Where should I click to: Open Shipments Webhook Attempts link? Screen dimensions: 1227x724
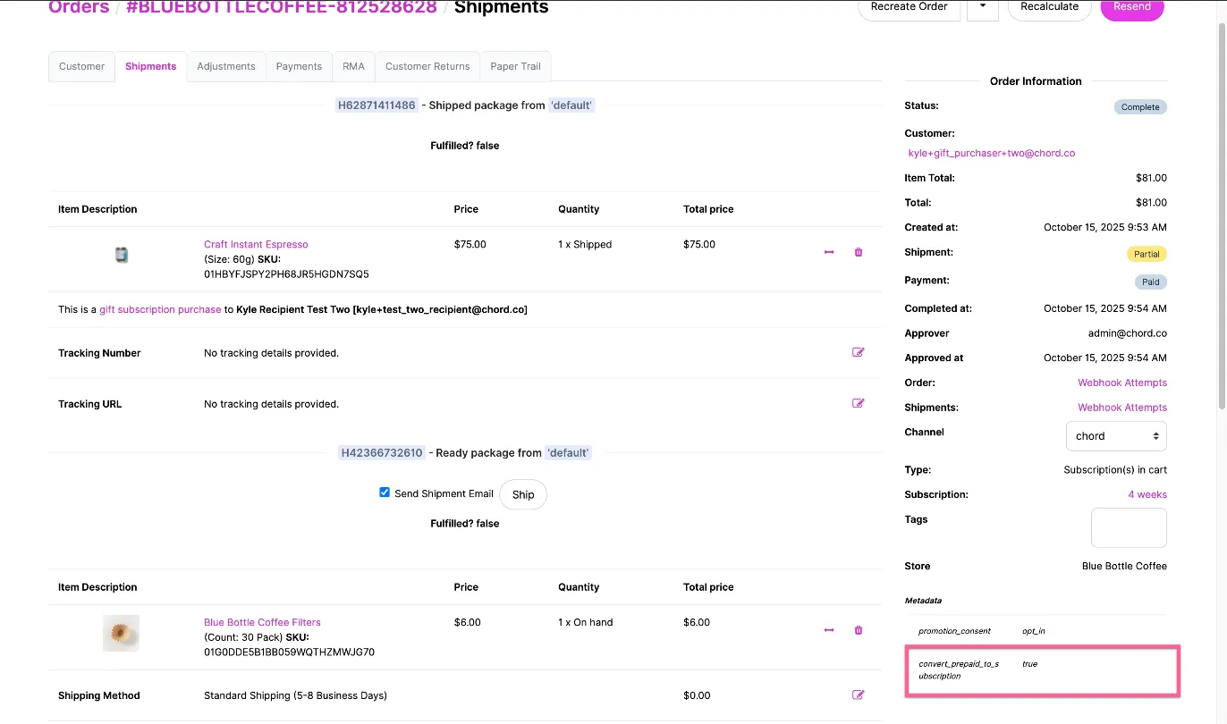point(1122,408)
